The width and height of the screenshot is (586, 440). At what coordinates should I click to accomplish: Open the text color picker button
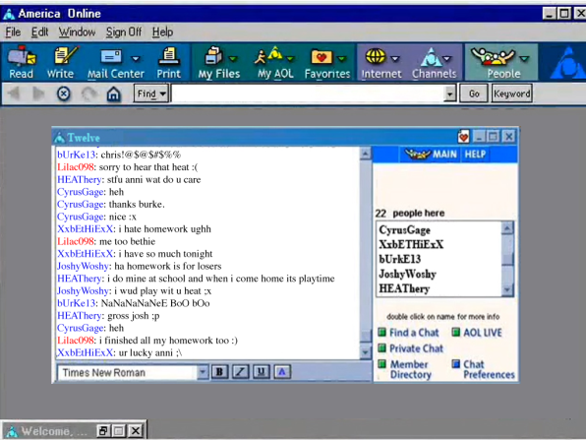[282, 372]
